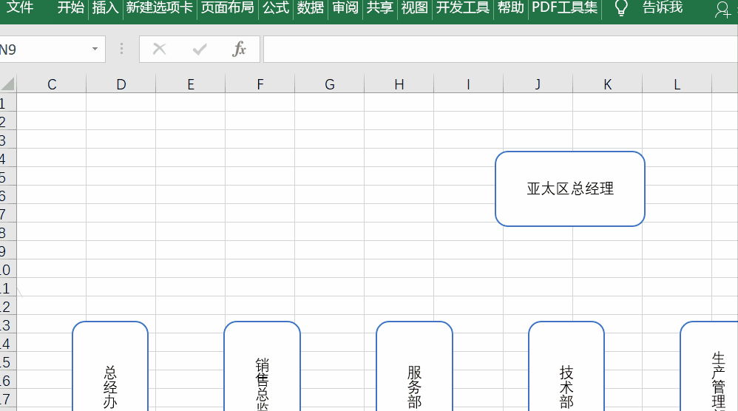Open the PDF工具集 tab

tap(565, 7)
